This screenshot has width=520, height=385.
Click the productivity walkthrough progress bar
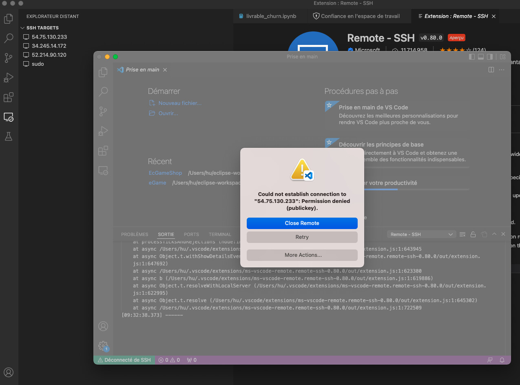click(397, 189)
